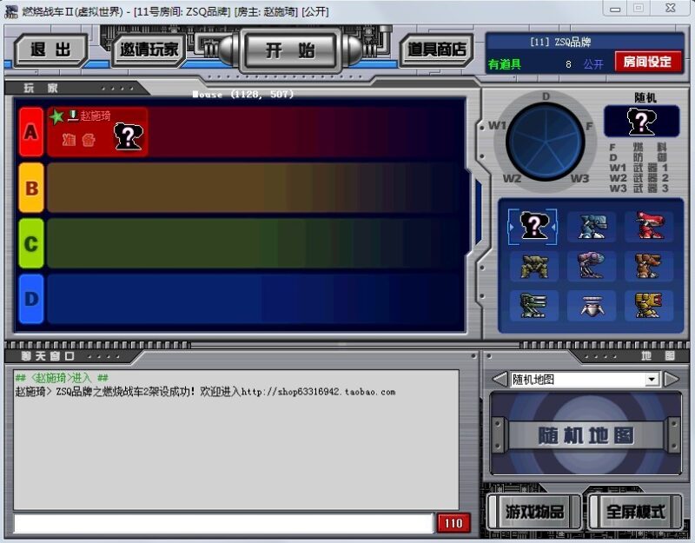This screenshot has width=695, height=543.
Task: Switch to team C green button
Action: tap(31, 243)
